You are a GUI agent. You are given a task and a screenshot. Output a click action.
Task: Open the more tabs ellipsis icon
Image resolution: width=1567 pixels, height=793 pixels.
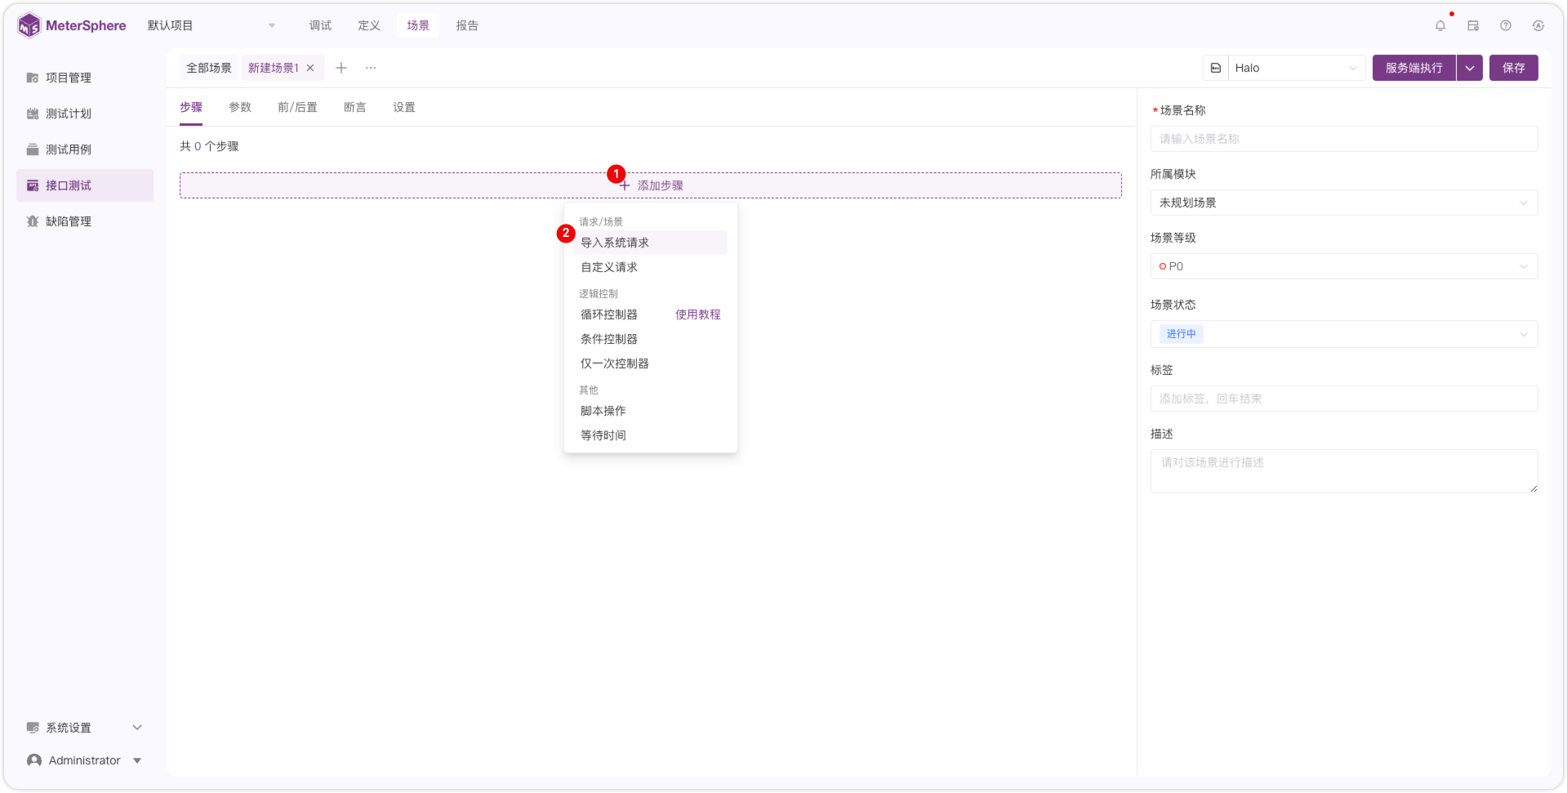(371, 68)
